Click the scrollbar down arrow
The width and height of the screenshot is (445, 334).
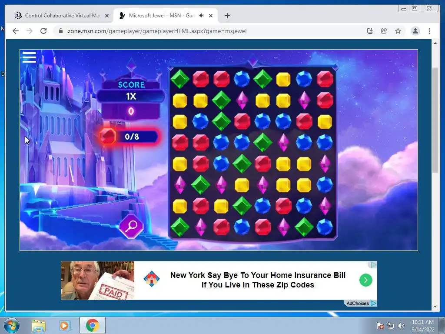[435, 307]
